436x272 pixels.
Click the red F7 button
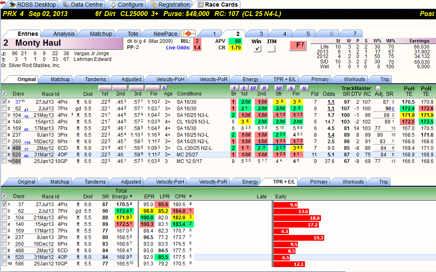[x=298, y=45]
